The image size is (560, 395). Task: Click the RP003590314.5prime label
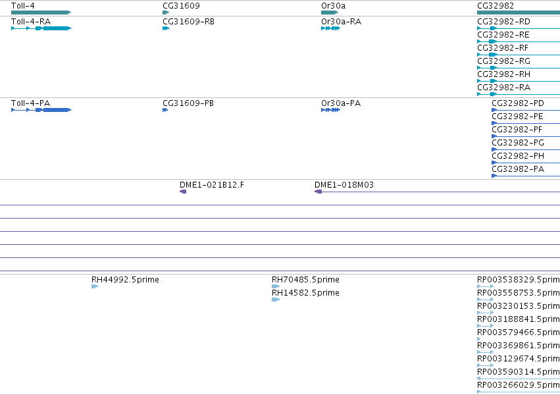pyautogui.click(x=519, y=372)
